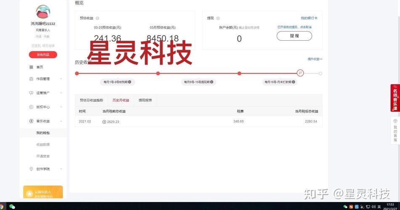Click the 提现 withdraw button
400x210 pixels.
[x=294, y=36]
